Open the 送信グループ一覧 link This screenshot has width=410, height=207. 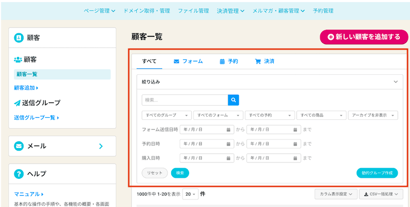click(36, 118)
